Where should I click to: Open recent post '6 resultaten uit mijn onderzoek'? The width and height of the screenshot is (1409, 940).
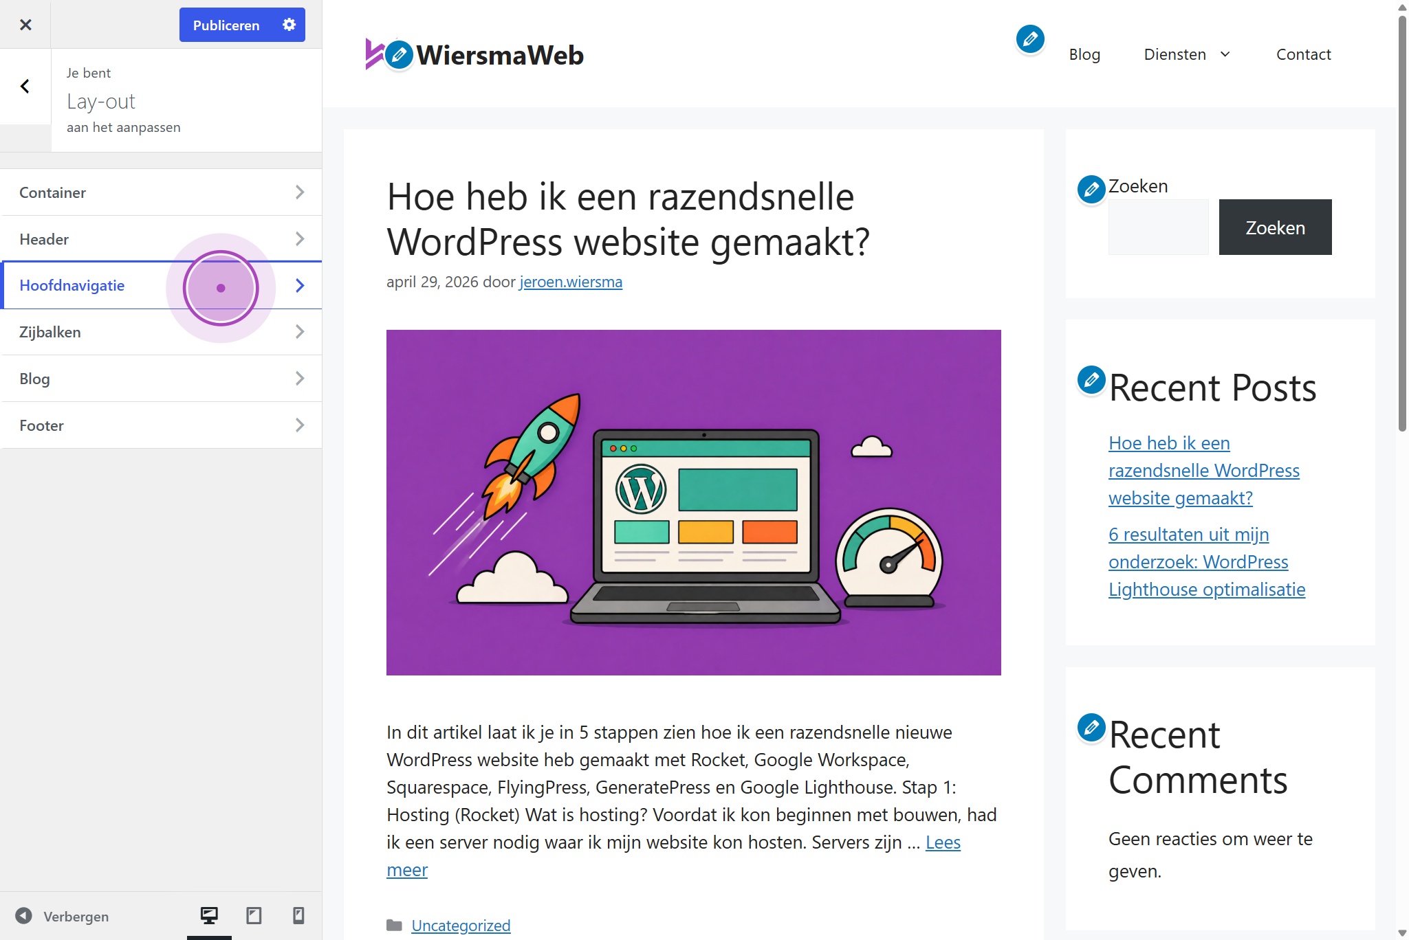[x=1206, y=562]
